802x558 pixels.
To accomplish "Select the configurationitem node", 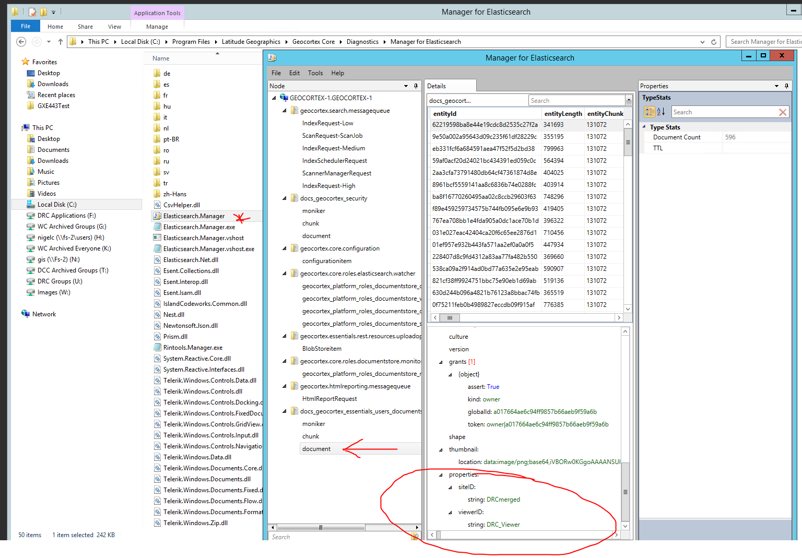I will pos(327,261).
